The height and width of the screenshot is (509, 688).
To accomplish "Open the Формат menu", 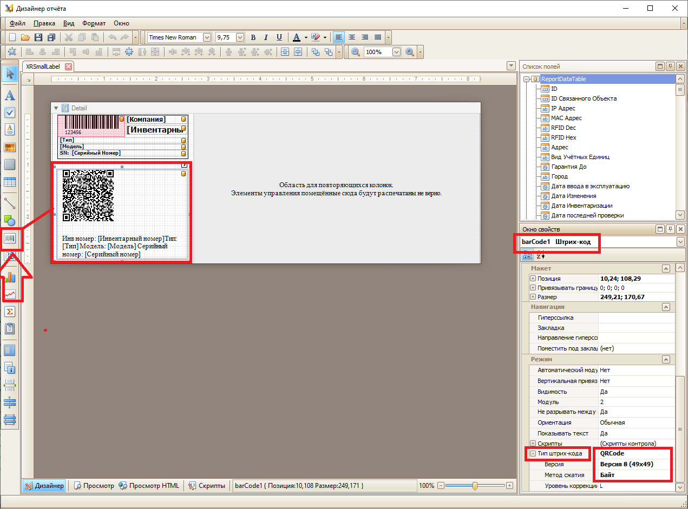I will tap(94, 23).
